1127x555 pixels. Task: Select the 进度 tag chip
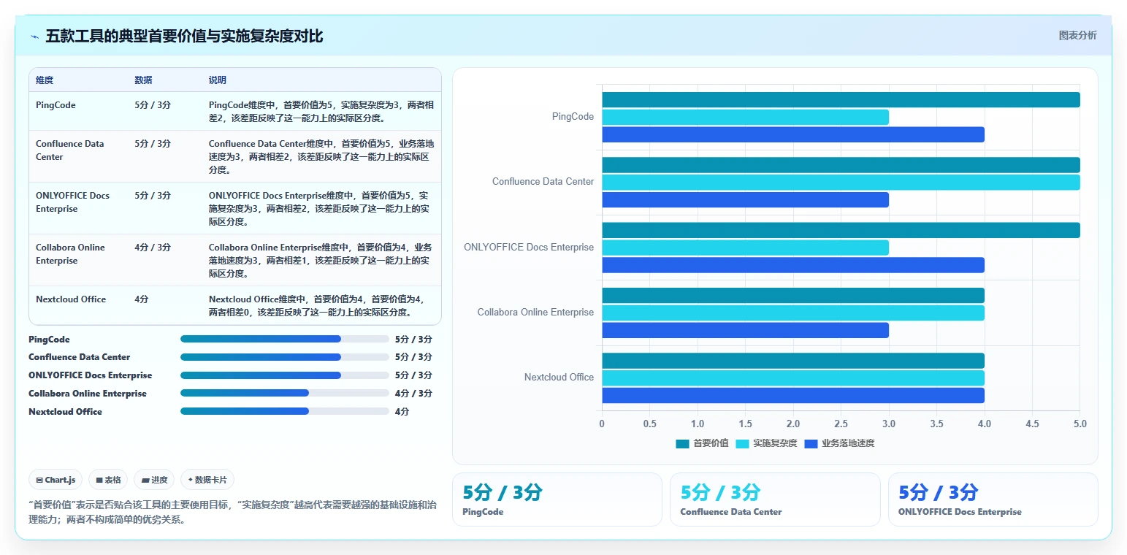coord(154,480)
